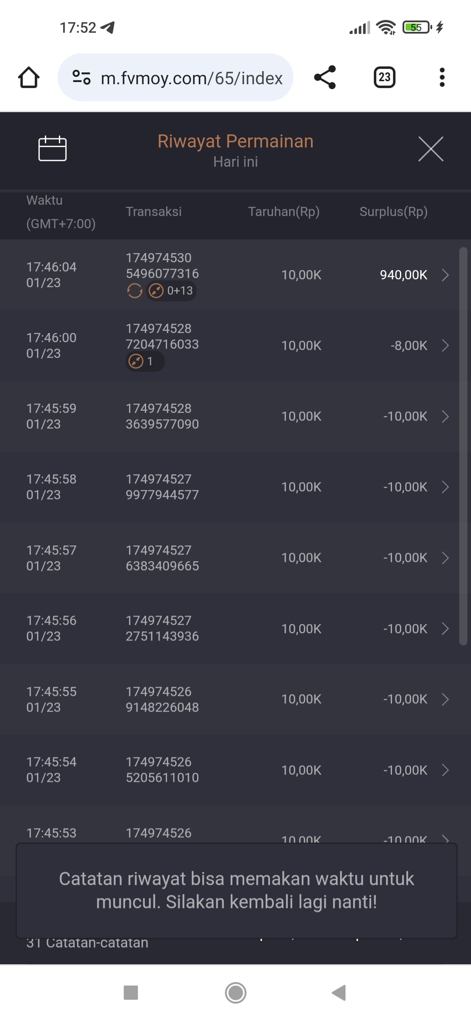Expand details for the 17:45:59 transaction
This screenshot has width=471, height=1021.
click(445, 416)
